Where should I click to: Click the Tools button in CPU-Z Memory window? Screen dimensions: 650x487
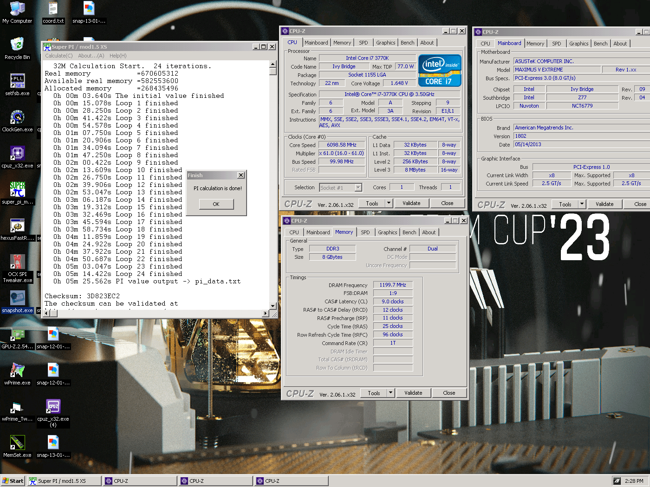point(374,393)
